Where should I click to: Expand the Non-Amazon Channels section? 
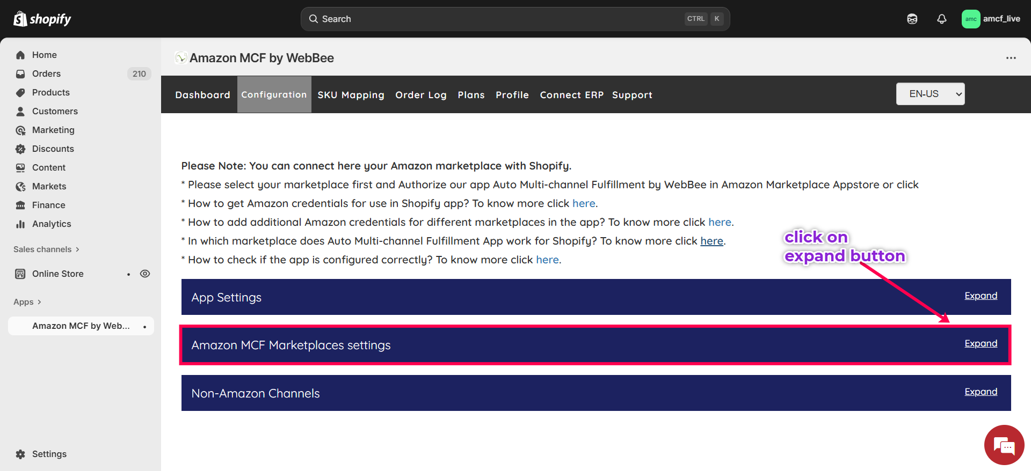(x=981, y=392)
